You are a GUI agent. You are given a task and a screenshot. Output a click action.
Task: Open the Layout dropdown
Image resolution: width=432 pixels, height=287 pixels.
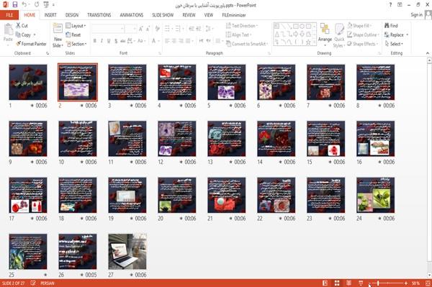[x=76, y=26]
